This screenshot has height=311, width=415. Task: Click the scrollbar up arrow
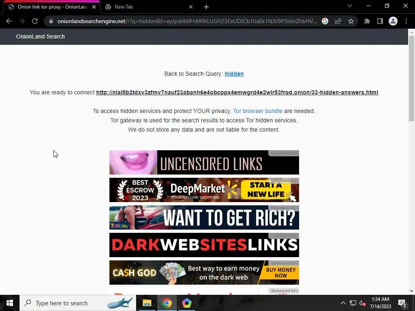[x=411, y=32]
